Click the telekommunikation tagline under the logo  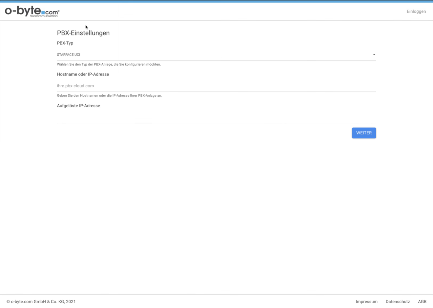tap(44, 16)
